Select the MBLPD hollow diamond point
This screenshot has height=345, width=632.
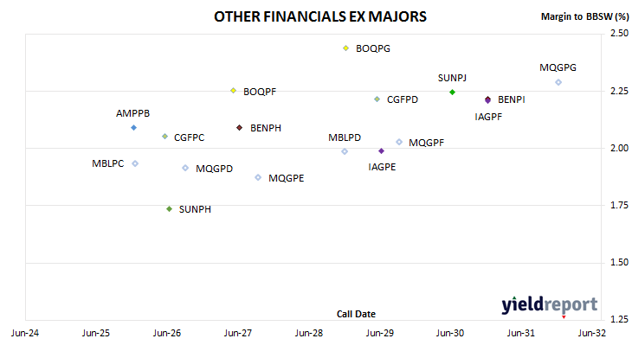(345, 152)
